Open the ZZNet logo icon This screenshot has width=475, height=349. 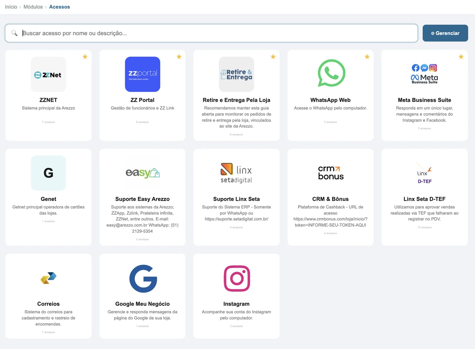[x=48, y=74]
